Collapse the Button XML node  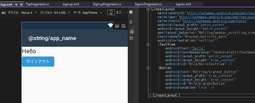pyautogui.click(x=148, y=68)
